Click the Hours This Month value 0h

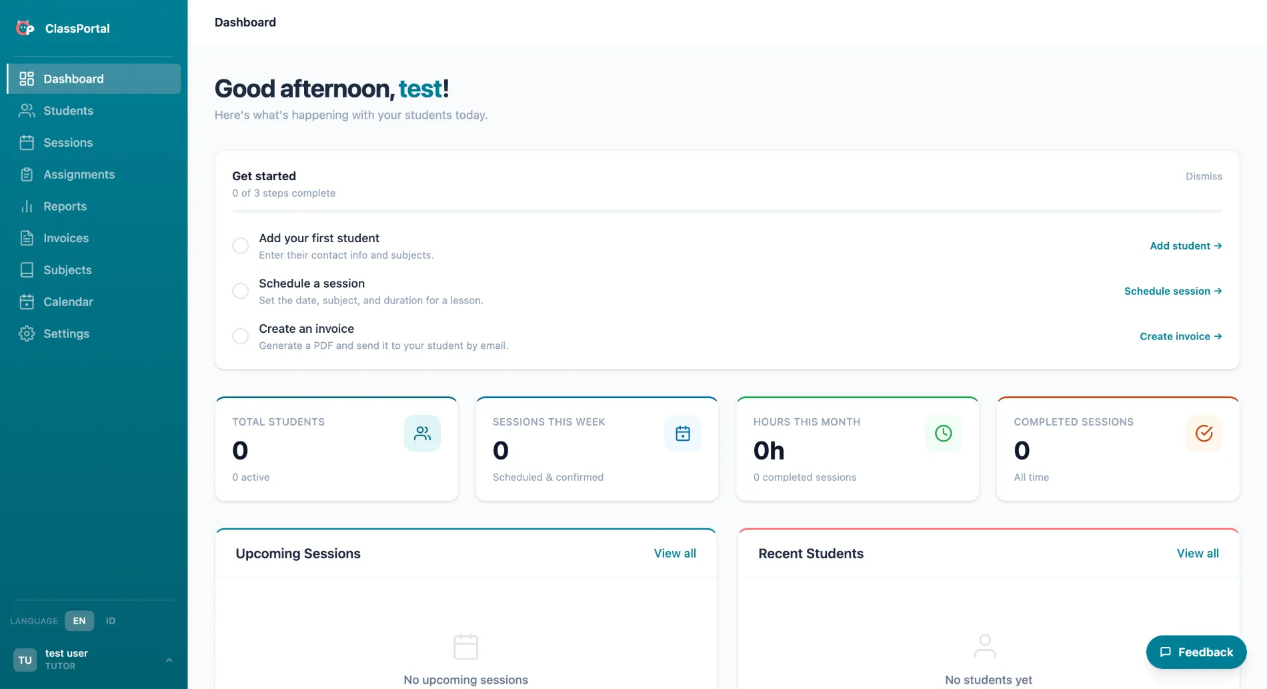[x=769, y=451]
